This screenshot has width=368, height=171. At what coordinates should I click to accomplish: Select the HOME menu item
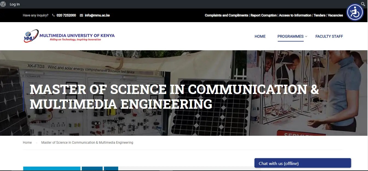tap(260, 36)
